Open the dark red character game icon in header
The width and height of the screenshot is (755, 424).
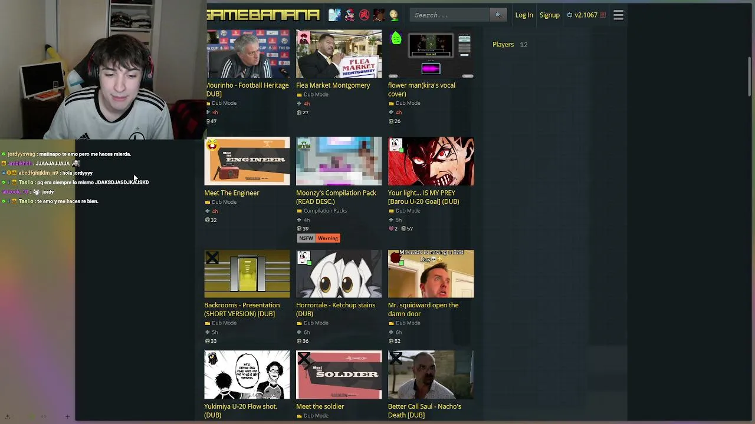pos(379,15)
